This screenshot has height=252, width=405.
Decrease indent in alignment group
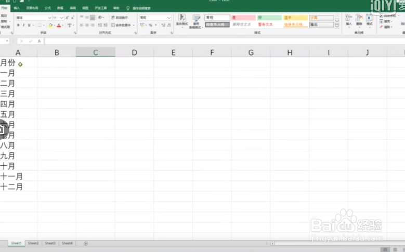(x=100, y=25)
